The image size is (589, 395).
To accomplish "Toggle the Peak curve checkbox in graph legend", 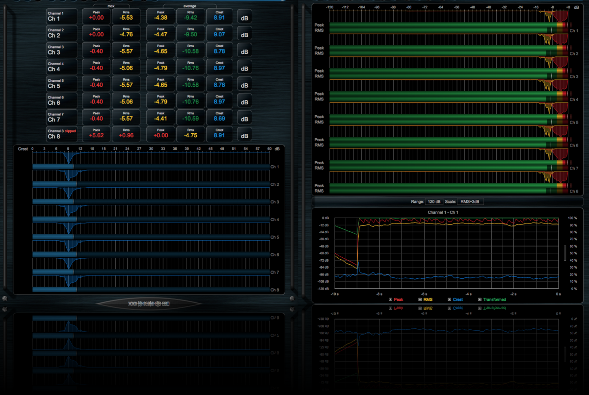I will [391, 299].
